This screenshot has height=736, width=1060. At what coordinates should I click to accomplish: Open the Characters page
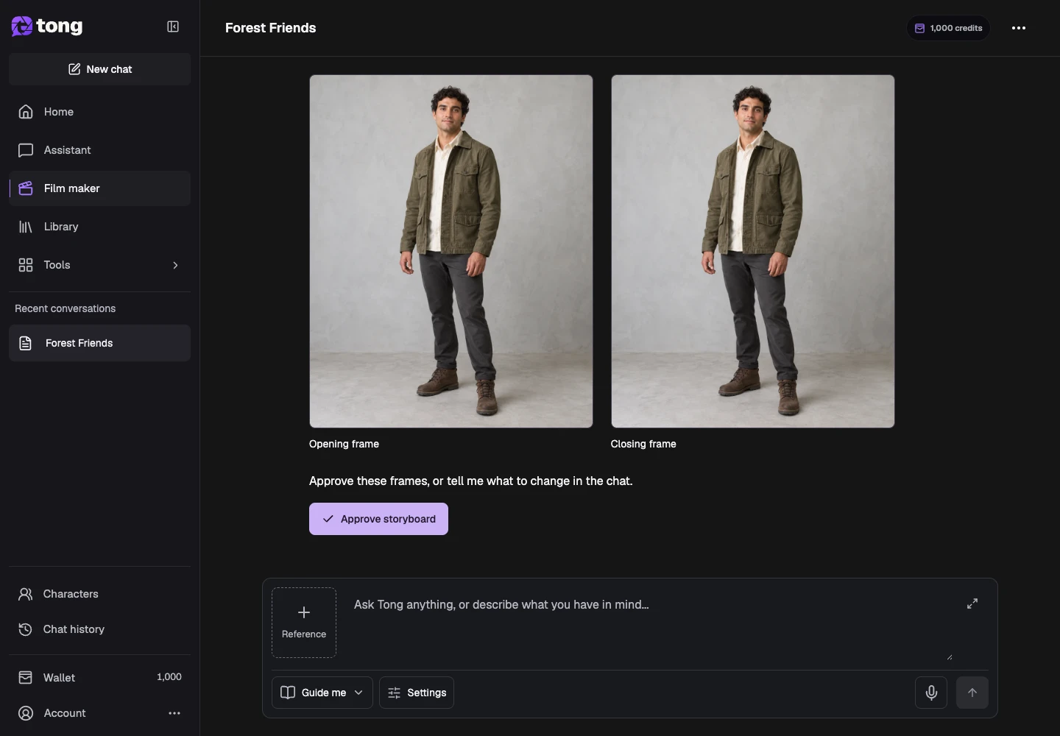100,594
